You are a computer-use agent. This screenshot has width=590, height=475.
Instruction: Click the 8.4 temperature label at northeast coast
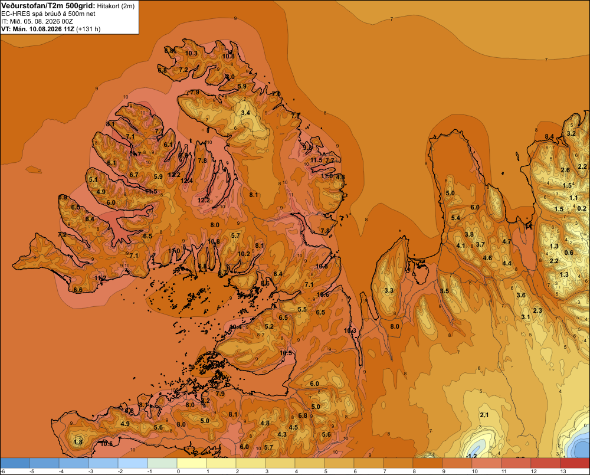pyautogui.click(x=549, y=137)
